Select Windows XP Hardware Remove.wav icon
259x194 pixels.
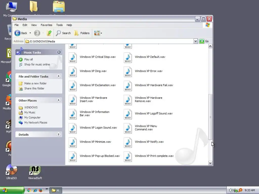128,100
